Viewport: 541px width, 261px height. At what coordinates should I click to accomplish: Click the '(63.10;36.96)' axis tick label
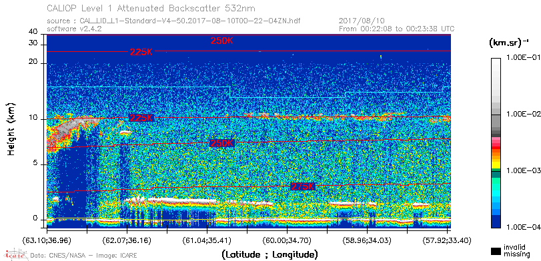point(47,240)
